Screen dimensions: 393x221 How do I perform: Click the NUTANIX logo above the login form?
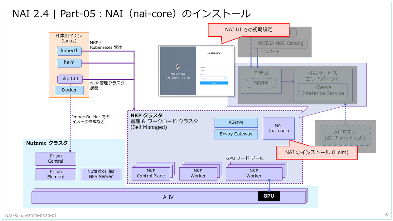coord(214,53)
